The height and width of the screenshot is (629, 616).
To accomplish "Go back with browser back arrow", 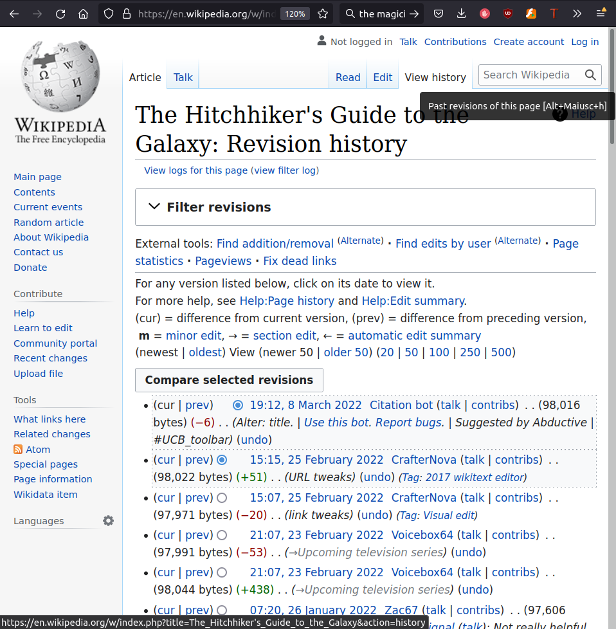I will click(14, 14).
